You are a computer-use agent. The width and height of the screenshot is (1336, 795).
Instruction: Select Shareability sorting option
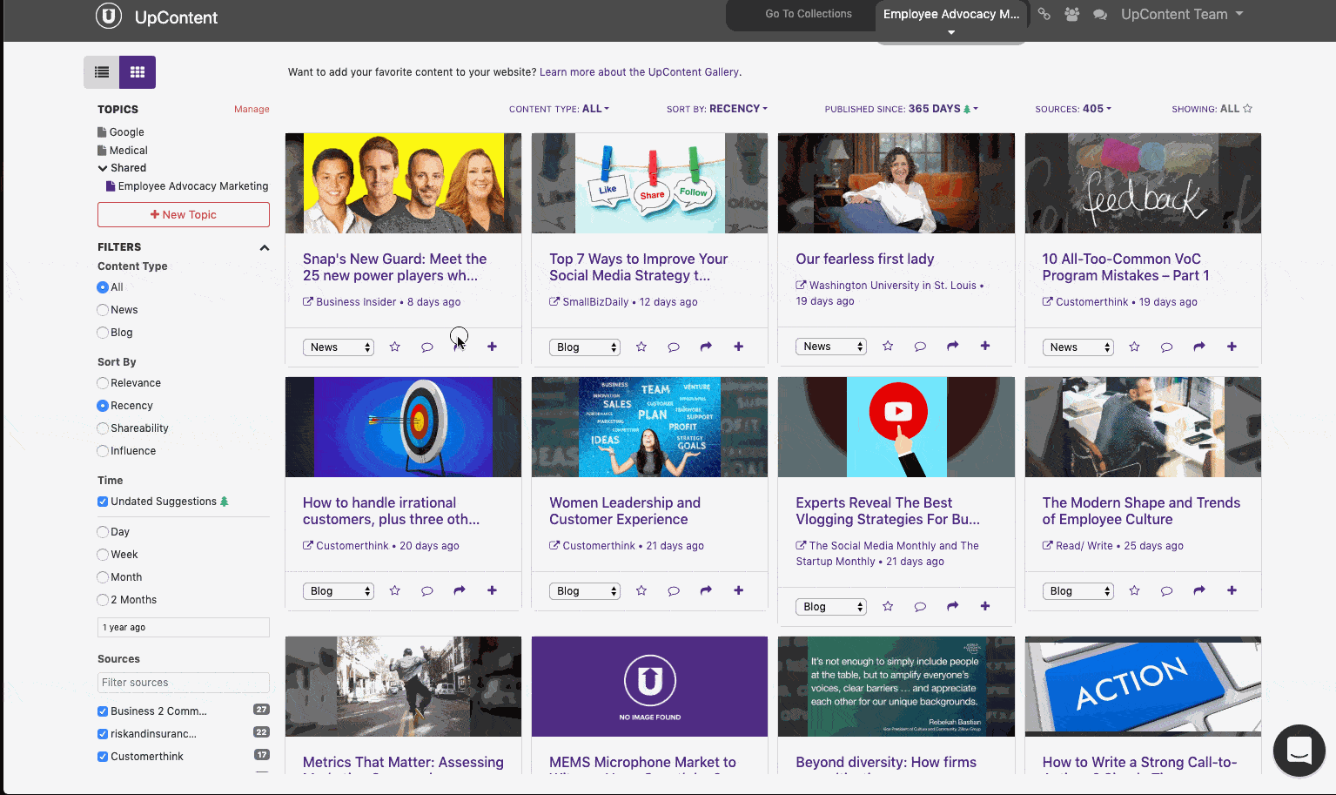[102, 428]
